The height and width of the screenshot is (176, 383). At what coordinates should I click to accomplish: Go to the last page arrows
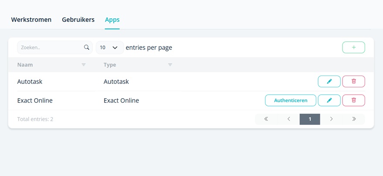[354, 119]
